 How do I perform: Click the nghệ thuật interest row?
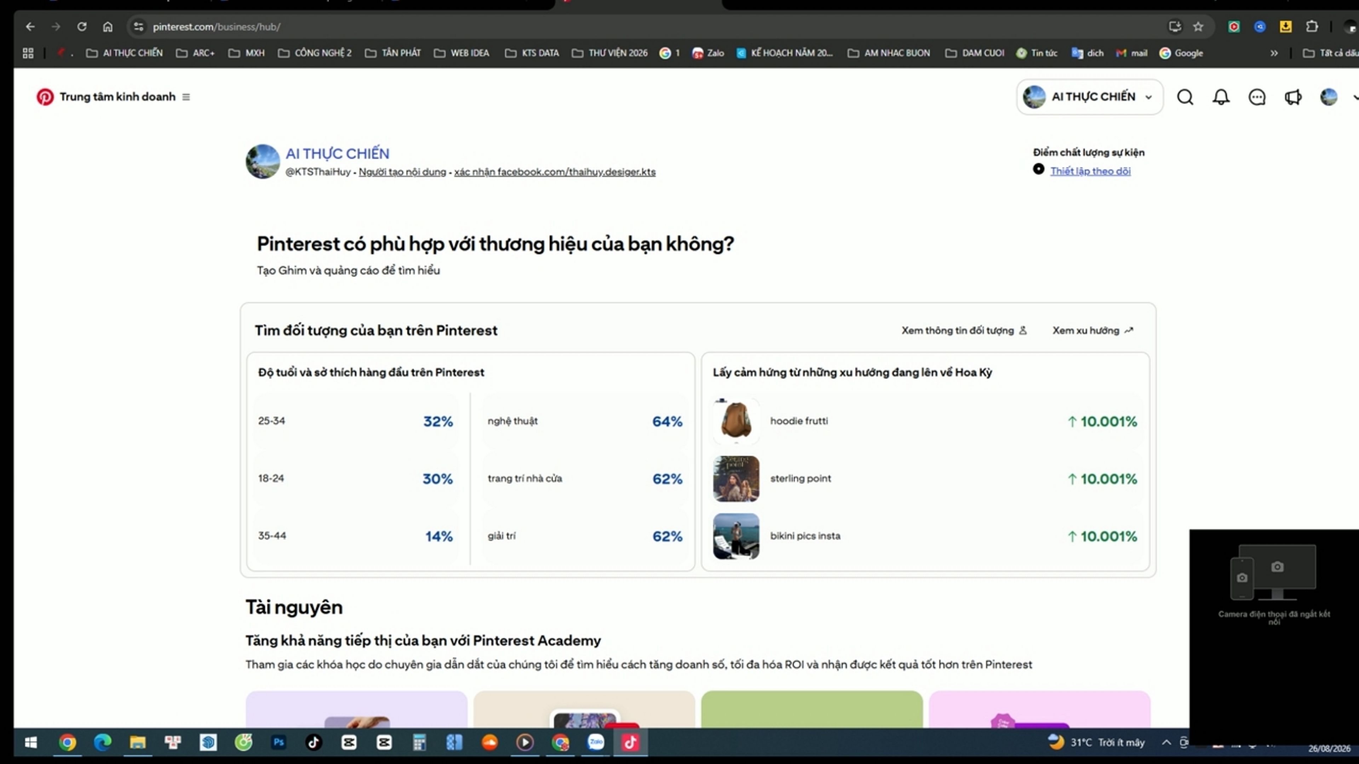[585, 421]
